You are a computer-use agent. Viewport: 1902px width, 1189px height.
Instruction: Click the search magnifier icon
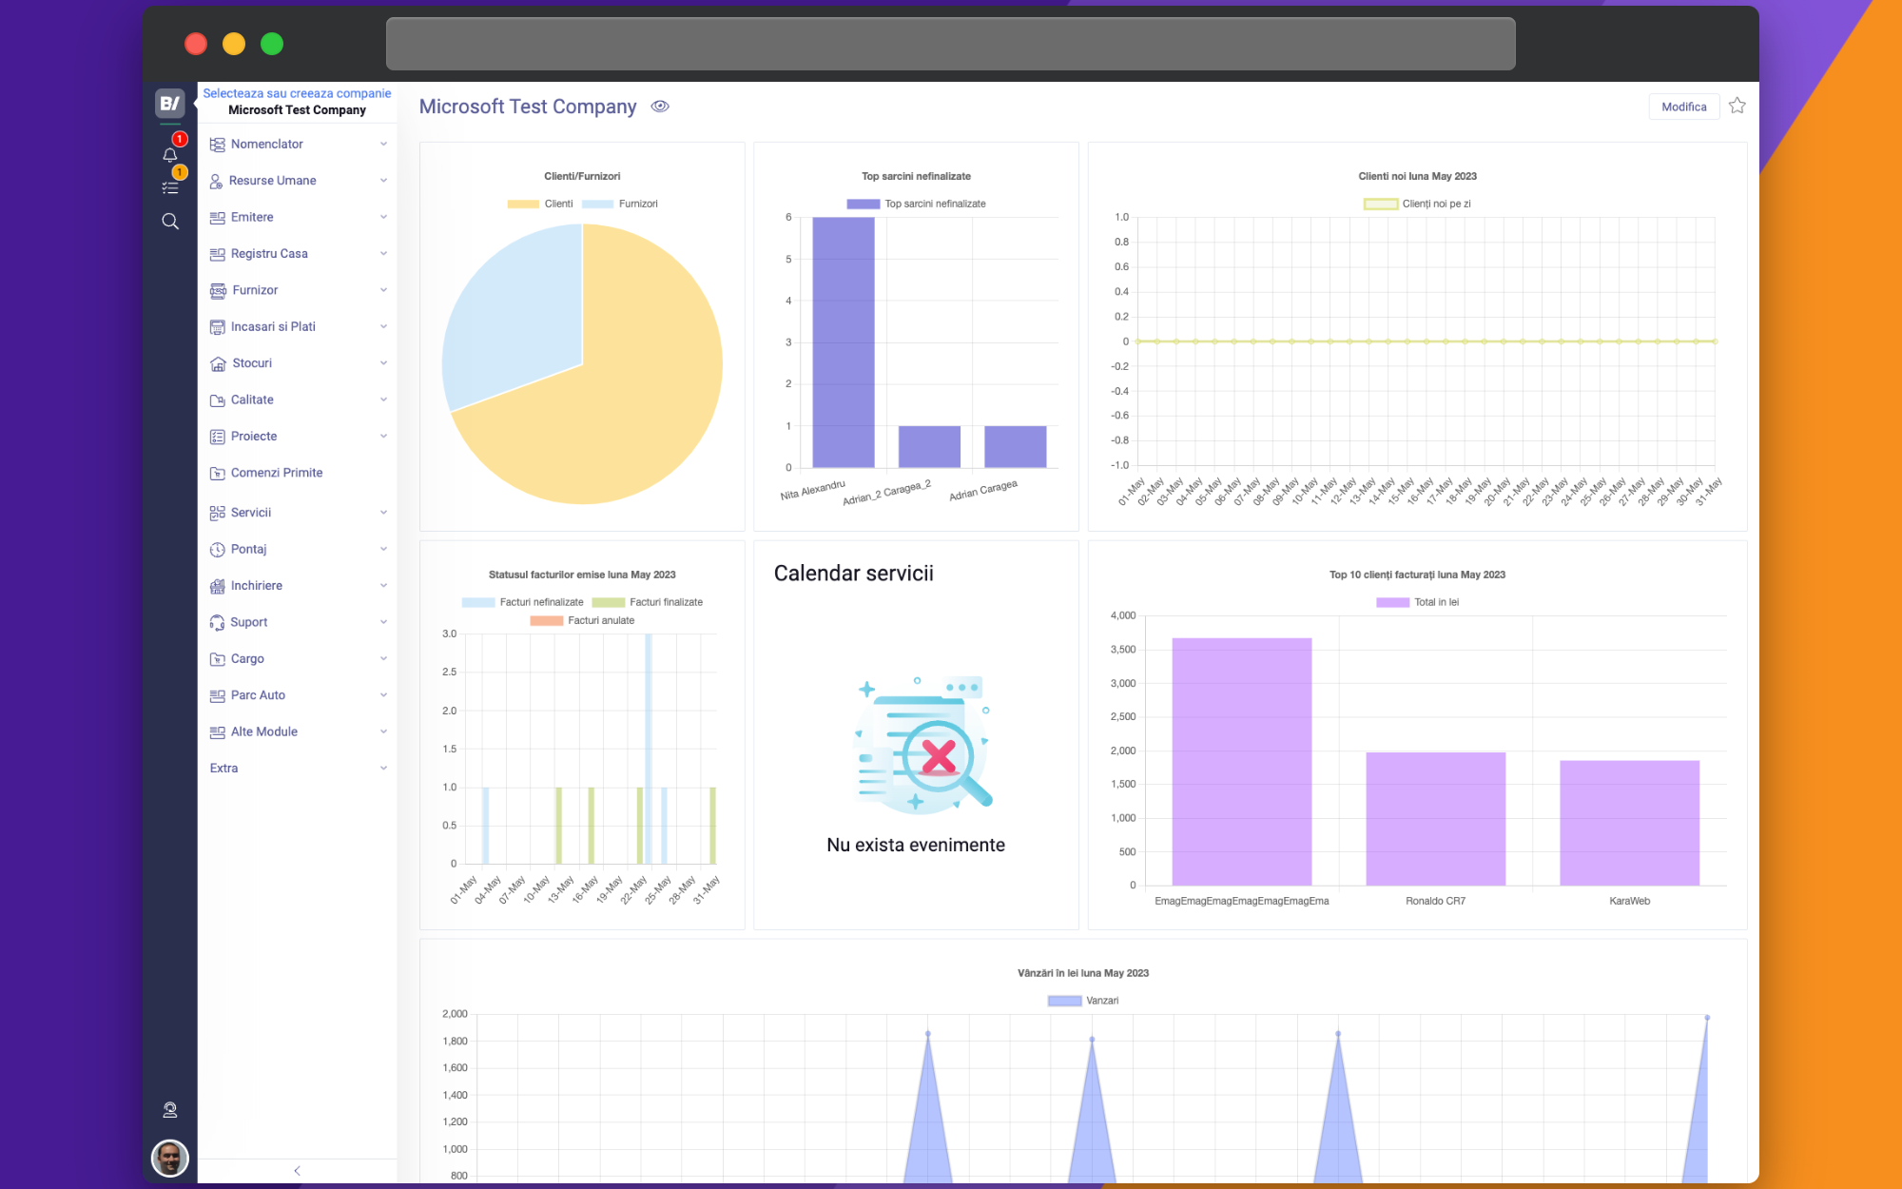170,222
